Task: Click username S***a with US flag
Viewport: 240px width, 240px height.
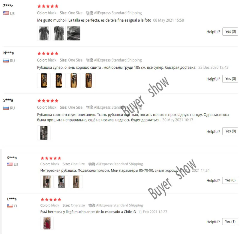Action: 12,158
